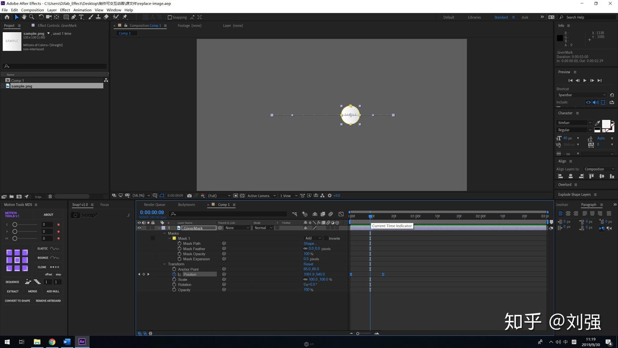Collapse the Transform property group
The height and width of the screenshot is (348, 618).
coord(164,264)
